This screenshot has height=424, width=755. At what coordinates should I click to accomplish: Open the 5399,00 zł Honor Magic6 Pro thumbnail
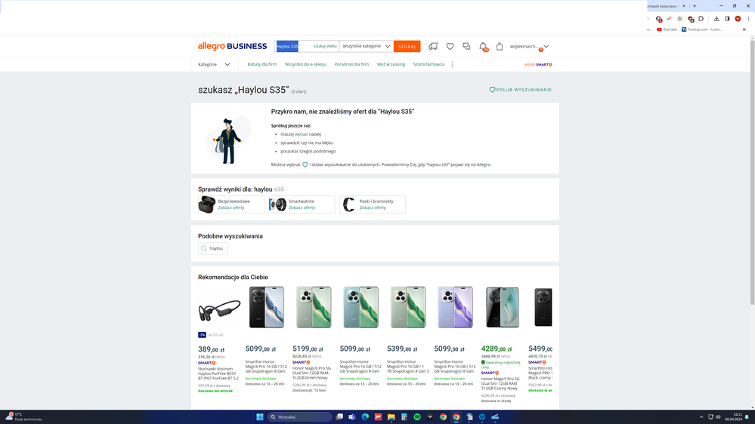408,308
